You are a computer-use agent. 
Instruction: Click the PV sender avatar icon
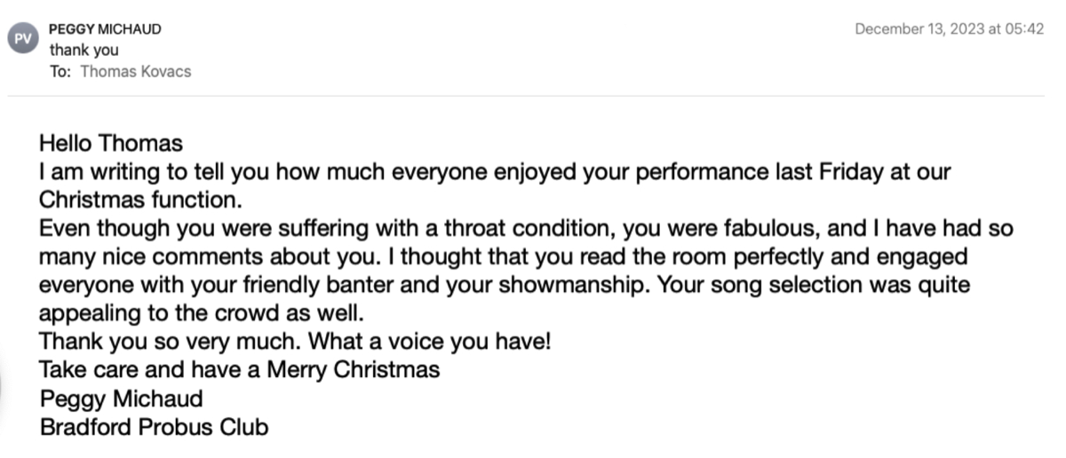tap(22, 39)
